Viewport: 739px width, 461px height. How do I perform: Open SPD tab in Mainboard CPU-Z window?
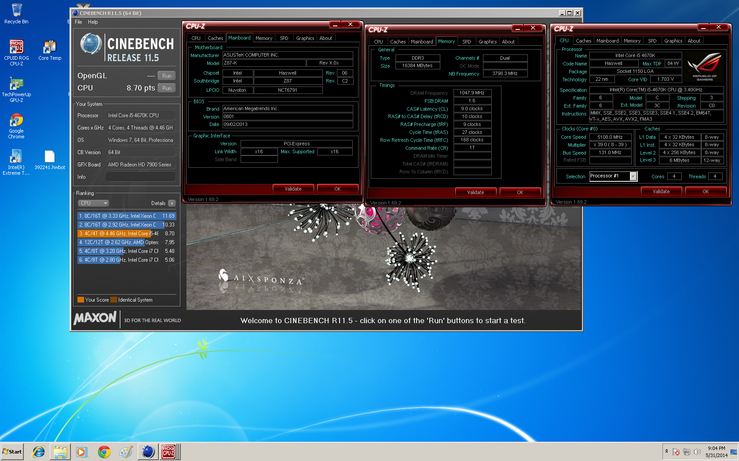coord(284,38)
